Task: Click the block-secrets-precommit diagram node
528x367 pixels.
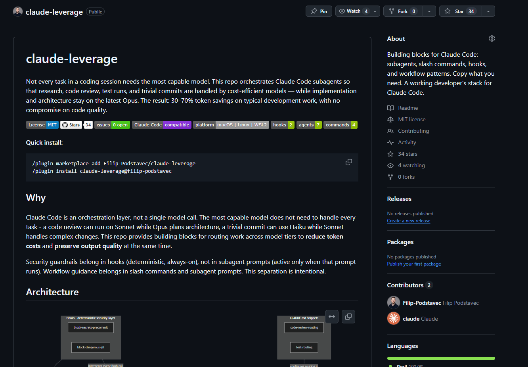Action: 91,328
